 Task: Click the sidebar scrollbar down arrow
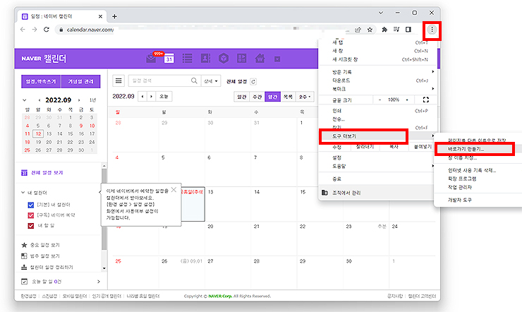pos(104,268)
